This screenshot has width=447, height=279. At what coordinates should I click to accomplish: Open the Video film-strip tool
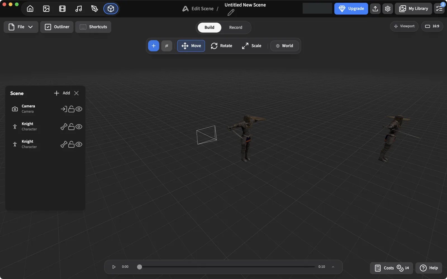click(x=62, y=9)
